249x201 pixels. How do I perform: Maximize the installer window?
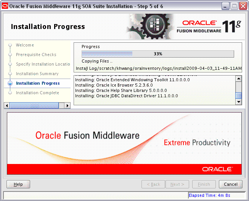tap(234, 6)
